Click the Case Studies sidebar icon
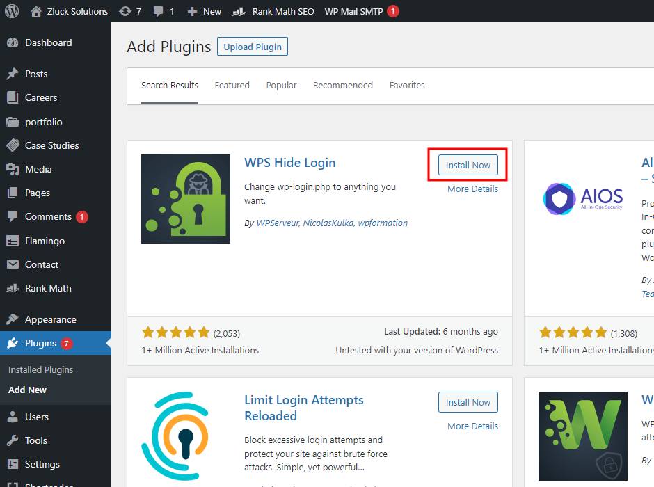This screenshot has height=487, width=654. point(13,145)
